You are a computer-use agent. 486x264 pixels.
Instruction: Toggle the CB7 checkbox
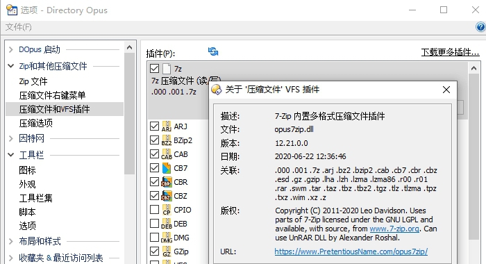[154, 168]
